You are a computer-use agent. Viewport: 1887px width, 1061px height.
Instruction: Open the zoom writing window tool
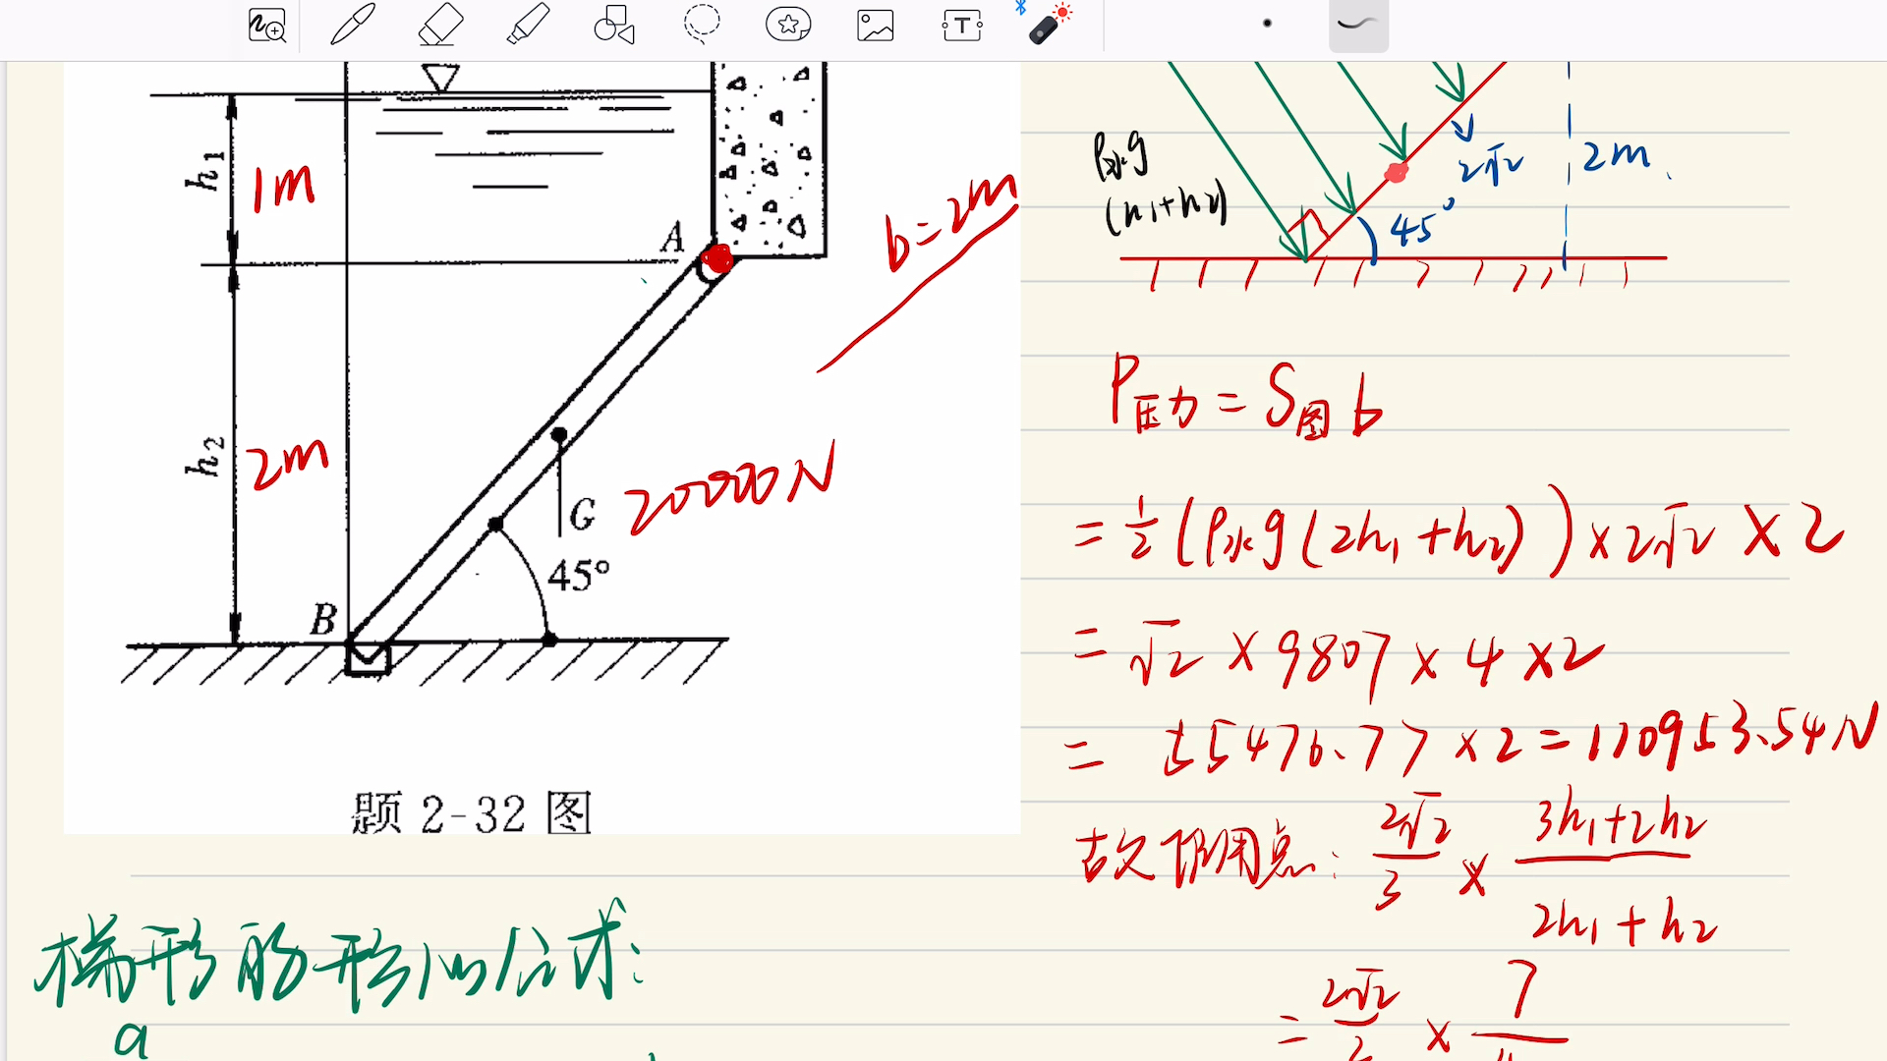pyautogui.click(x=266, y=25)
